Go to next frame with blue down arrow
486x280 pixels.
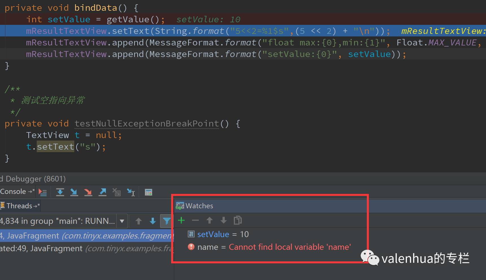coord(152,221)
